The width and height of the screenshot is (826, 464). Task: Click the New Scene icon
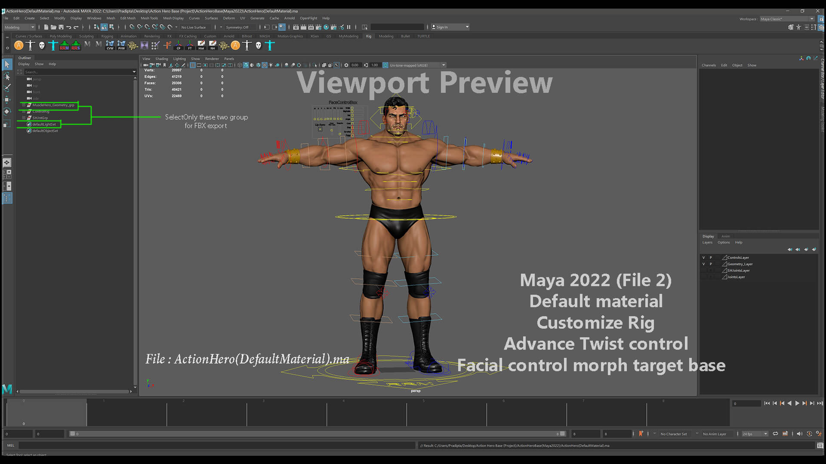coord(46,27)
